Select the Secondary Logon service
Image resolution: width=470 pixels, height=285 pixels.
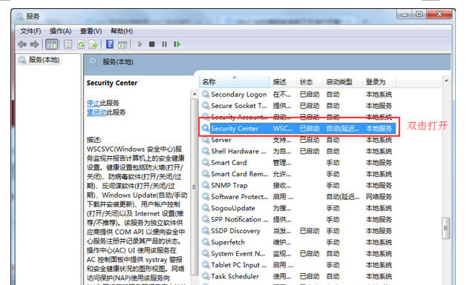coord(238,95)
